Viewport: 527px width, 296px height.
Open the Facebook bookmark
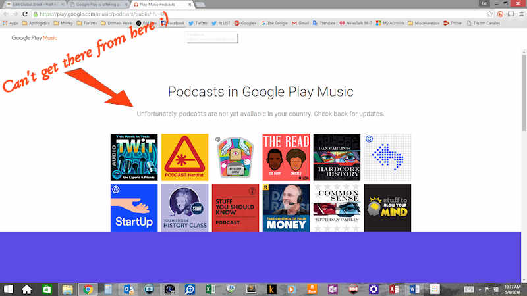pyautogui.click(x=173, y=23)
